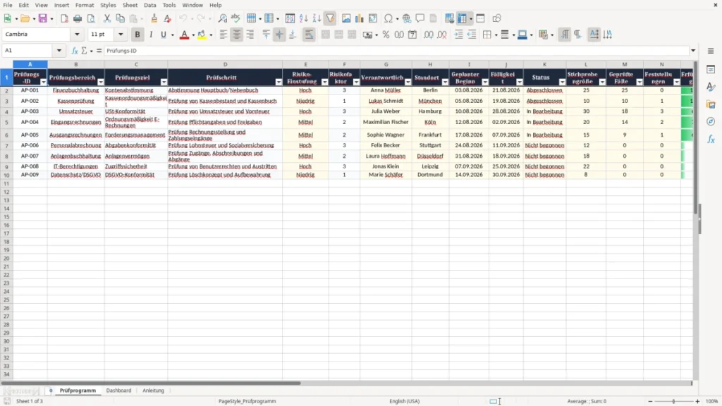Switch to Anleitung sheet tab
Screen dimensions: 722x406
[x=153, y=390]
